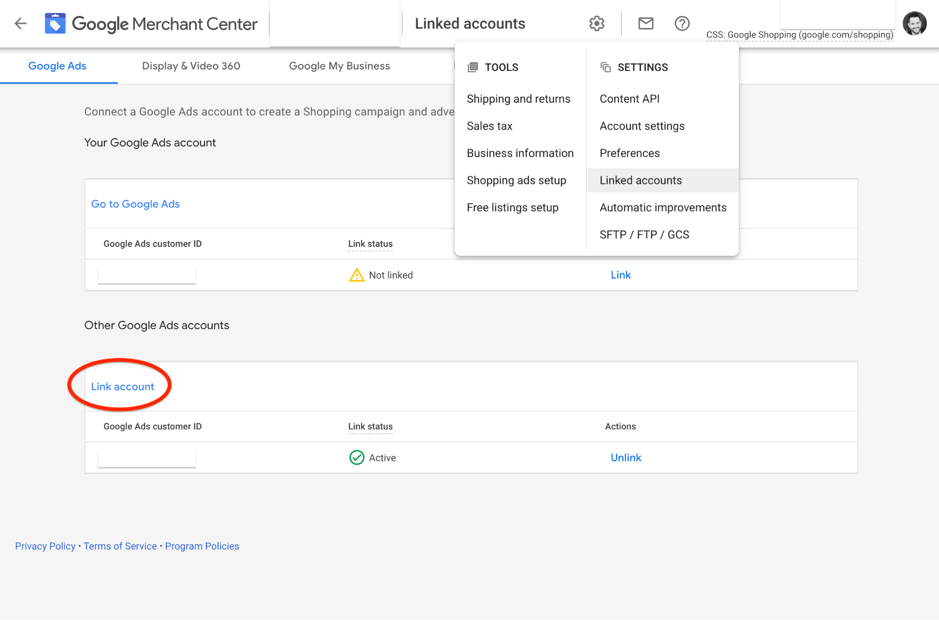Click the Not linked warning triangle icon
The width and height of the screenshot is (939, 620).
click(357, 275)
